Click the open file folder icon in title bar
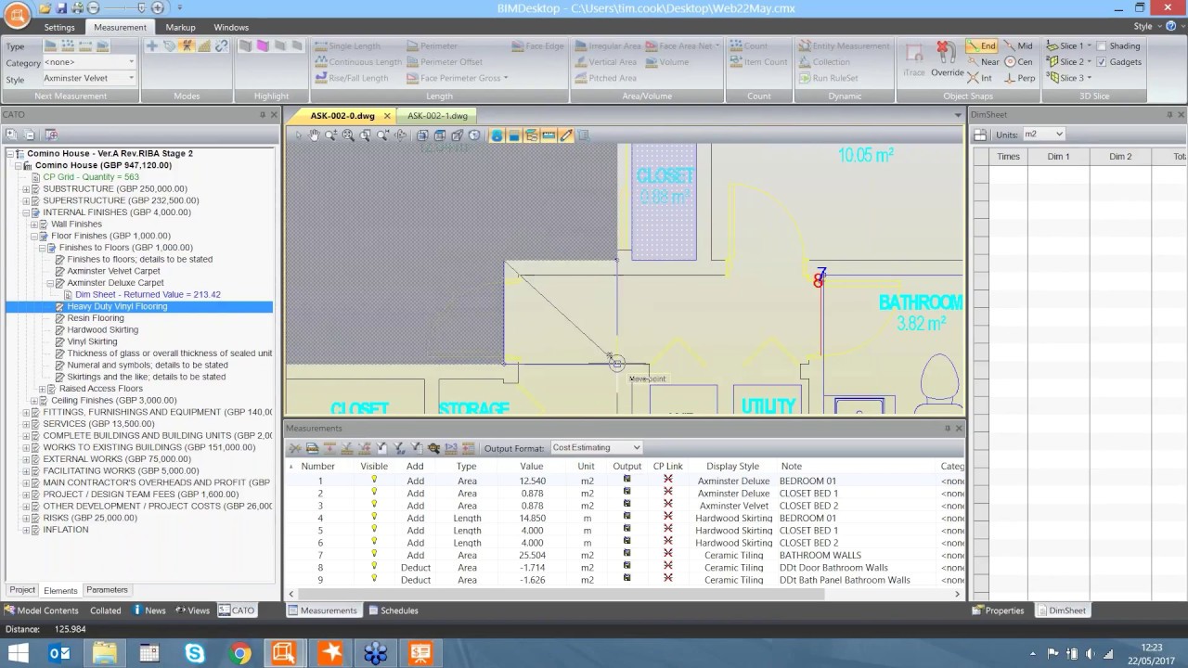 44,8
